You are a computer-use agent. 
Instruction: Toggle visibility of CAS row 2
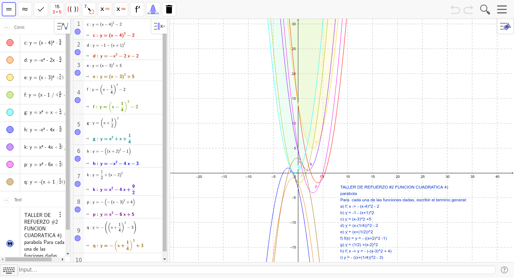pos(78,52)
